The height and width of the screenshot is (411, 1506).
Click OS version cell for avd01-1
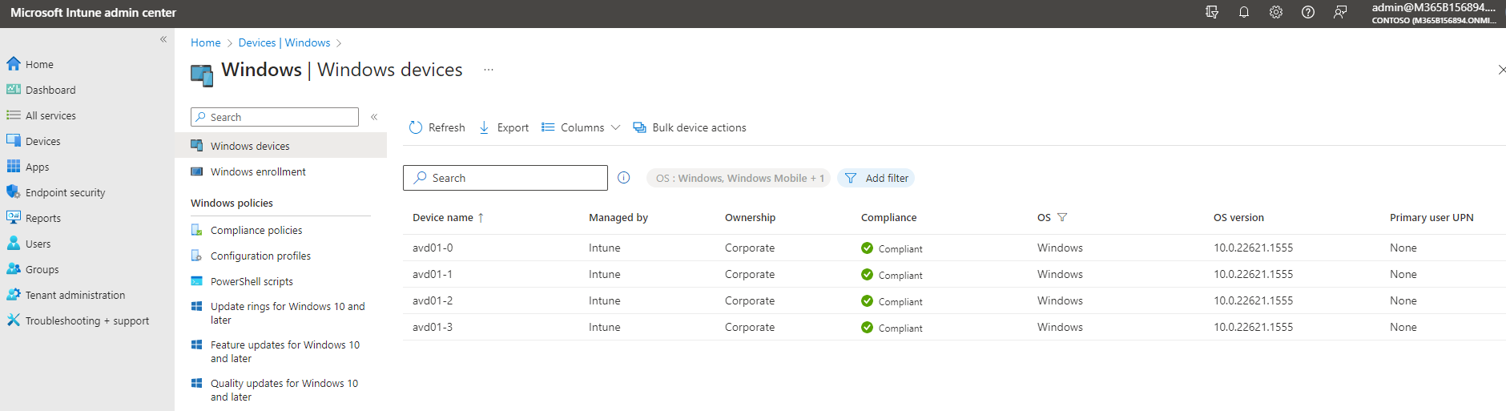click(x=1253, y=274)
